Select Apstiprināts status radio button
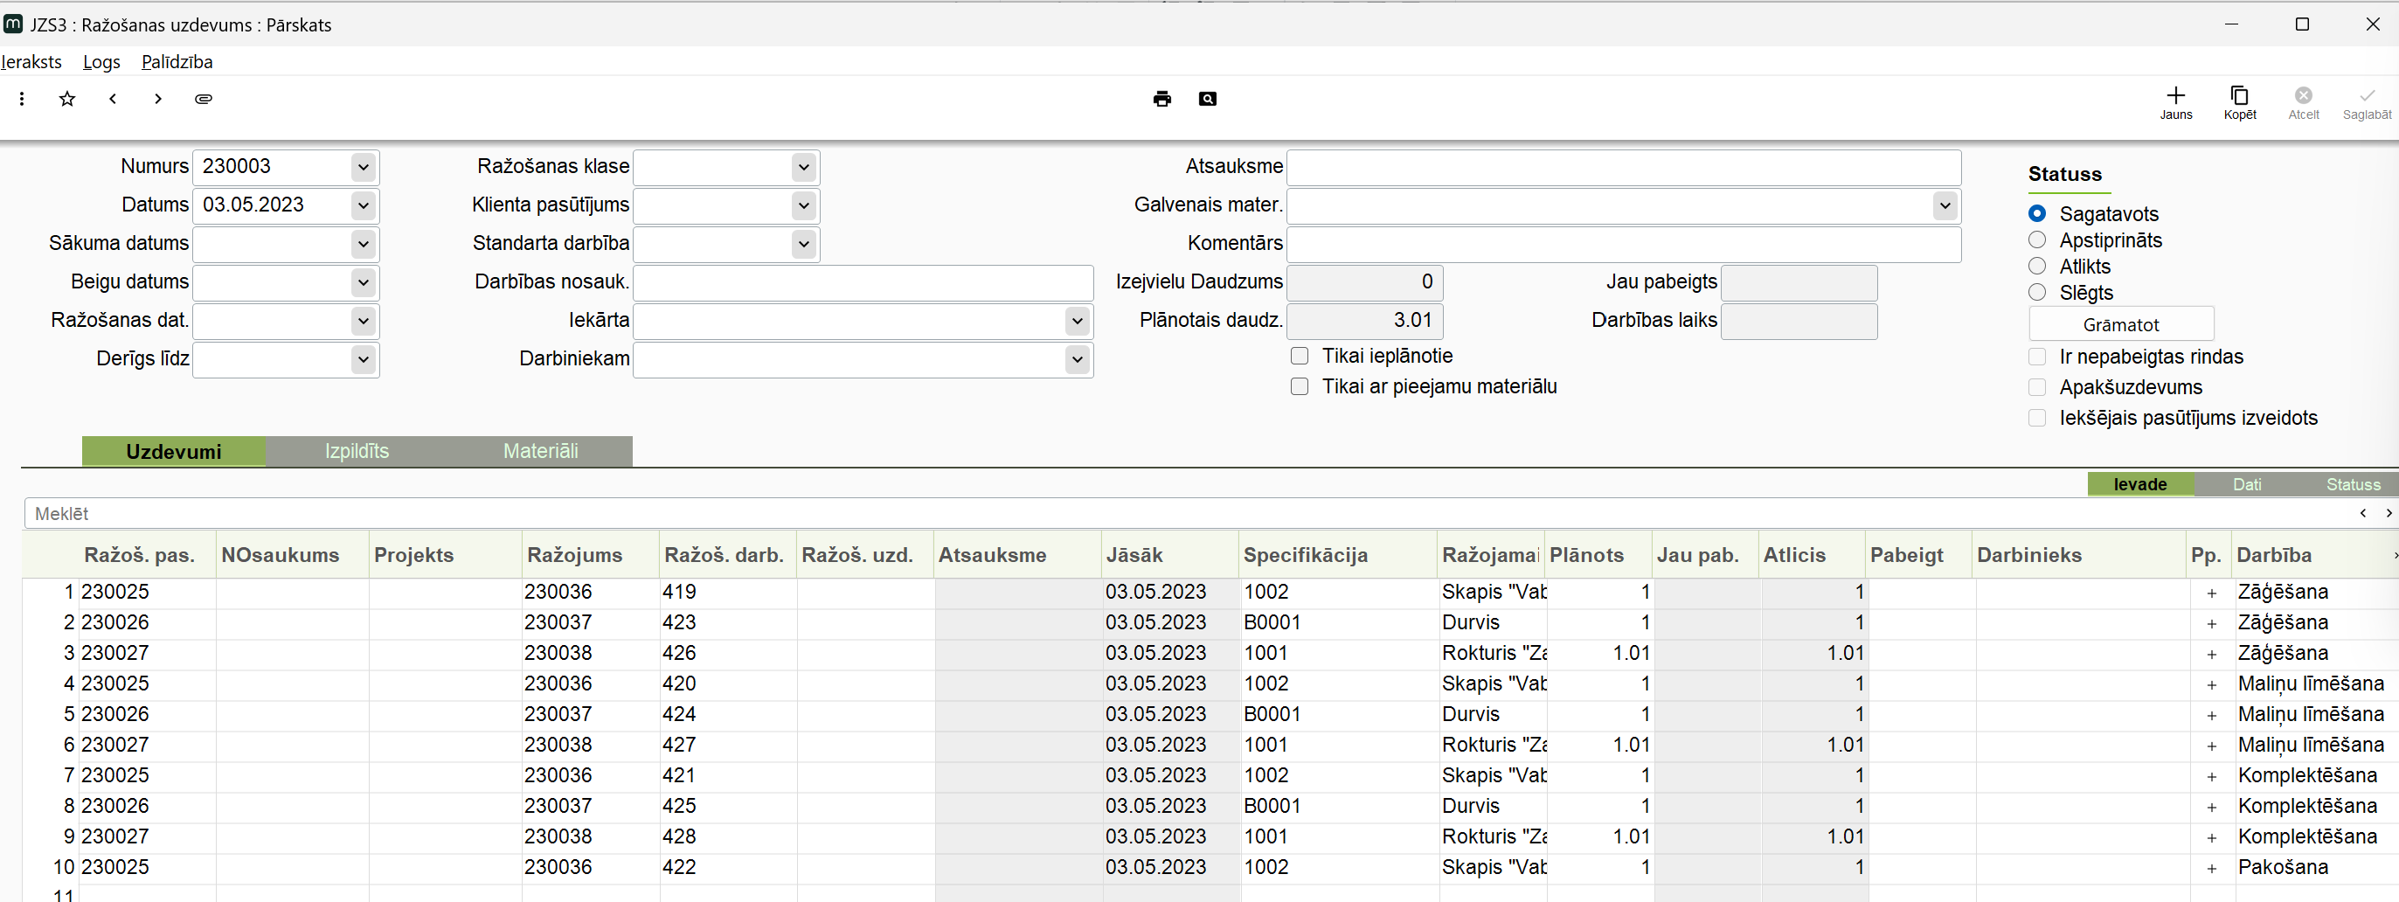 tap(2036, 239)
